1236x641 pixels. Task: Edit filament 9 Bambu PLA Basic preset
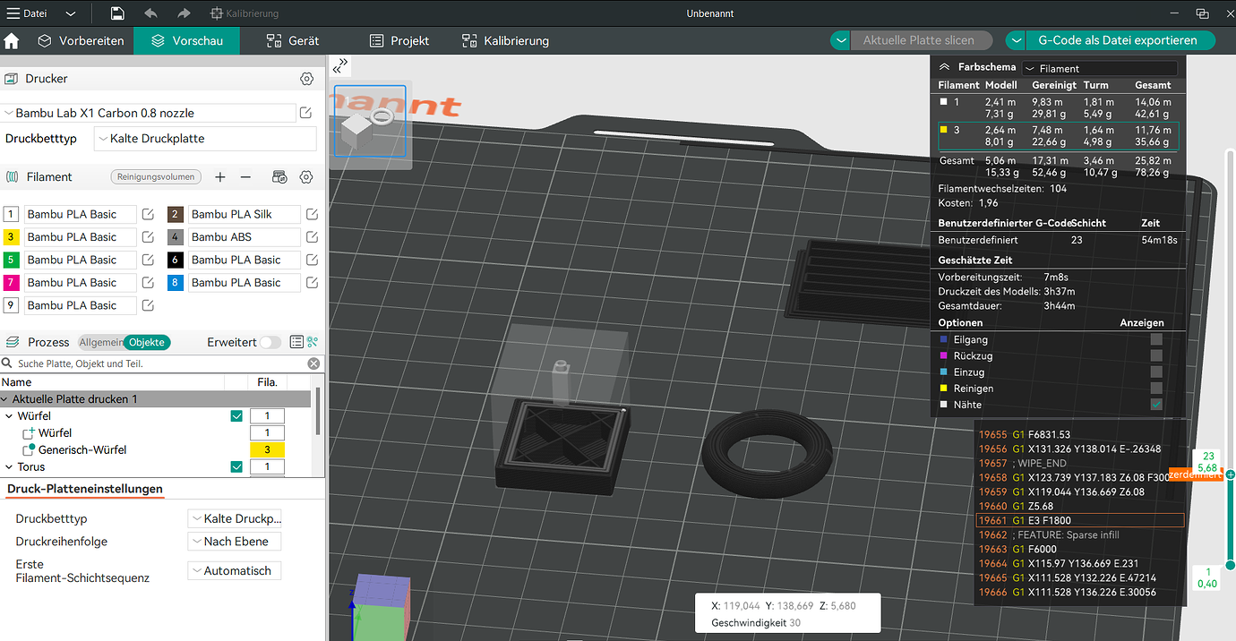coord(149,305)
